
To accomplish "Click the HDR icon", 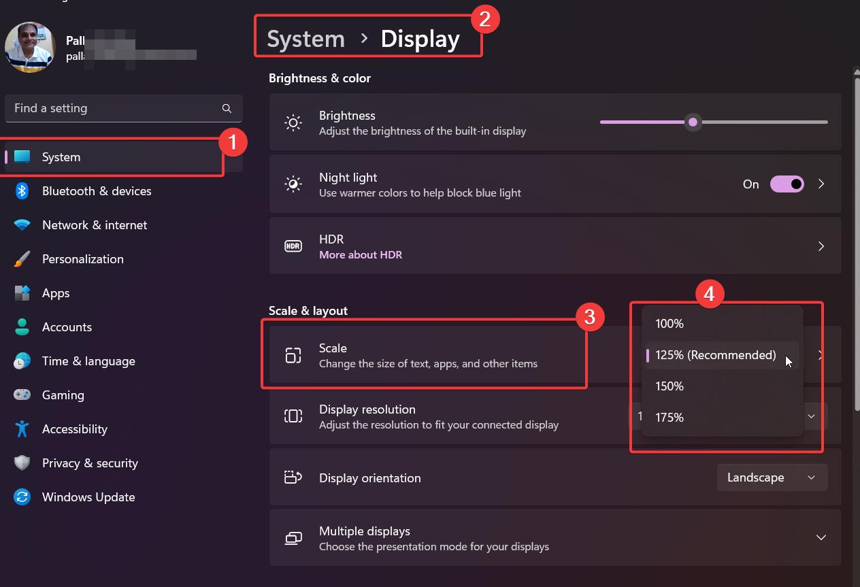I will [x=293, y=246].
